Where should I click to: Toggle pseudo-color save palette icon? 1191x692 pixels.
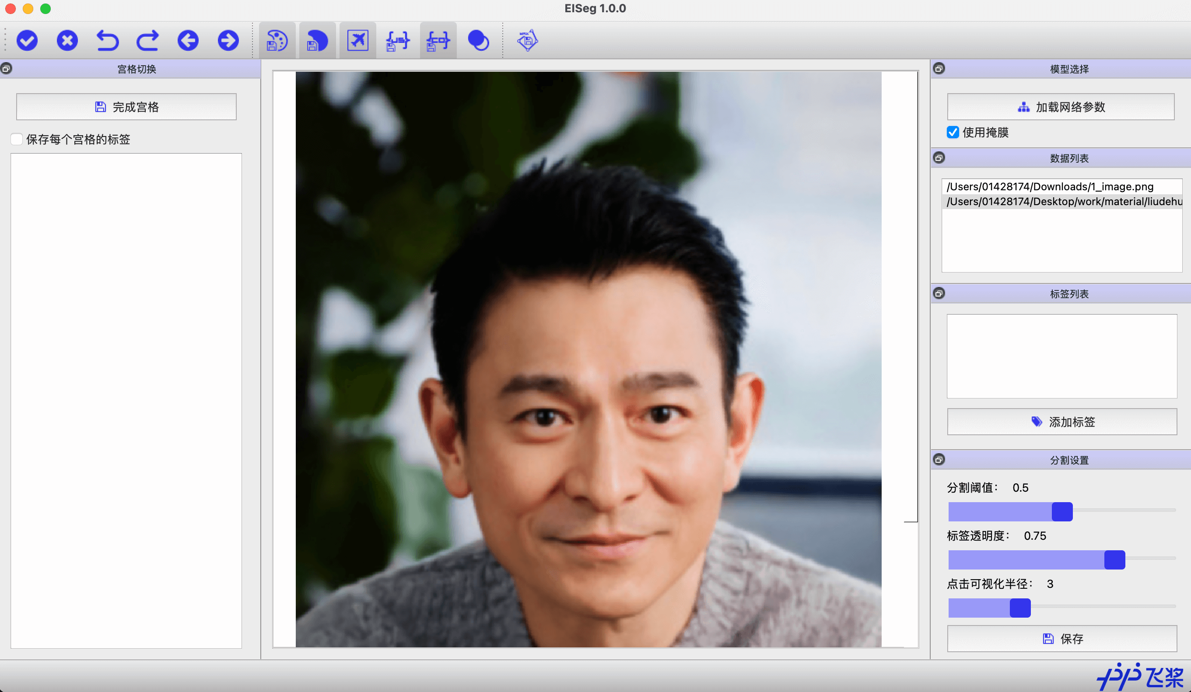coord(277,41)
